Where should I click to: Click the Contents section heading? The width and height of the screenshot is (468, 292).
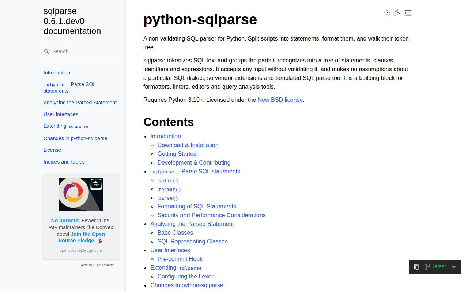tap(169, 122)
